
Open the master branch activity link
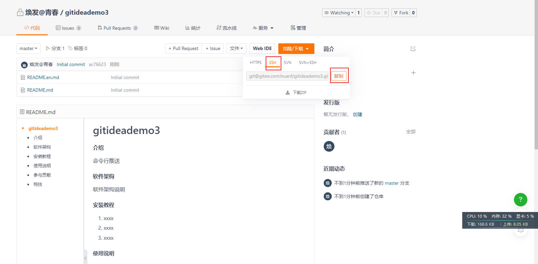tap(392, 183)
